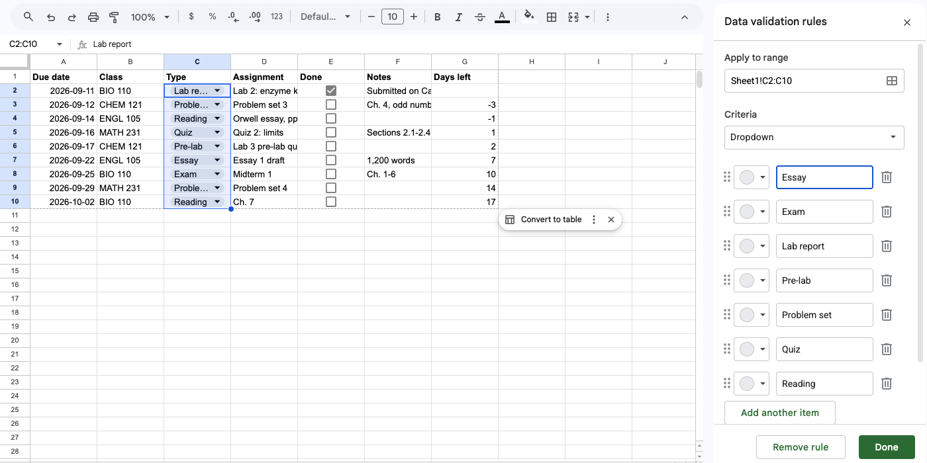The image size is (927, 463).
Task: Collapse the toolbar with the chevron
Action: coord(685,17)
